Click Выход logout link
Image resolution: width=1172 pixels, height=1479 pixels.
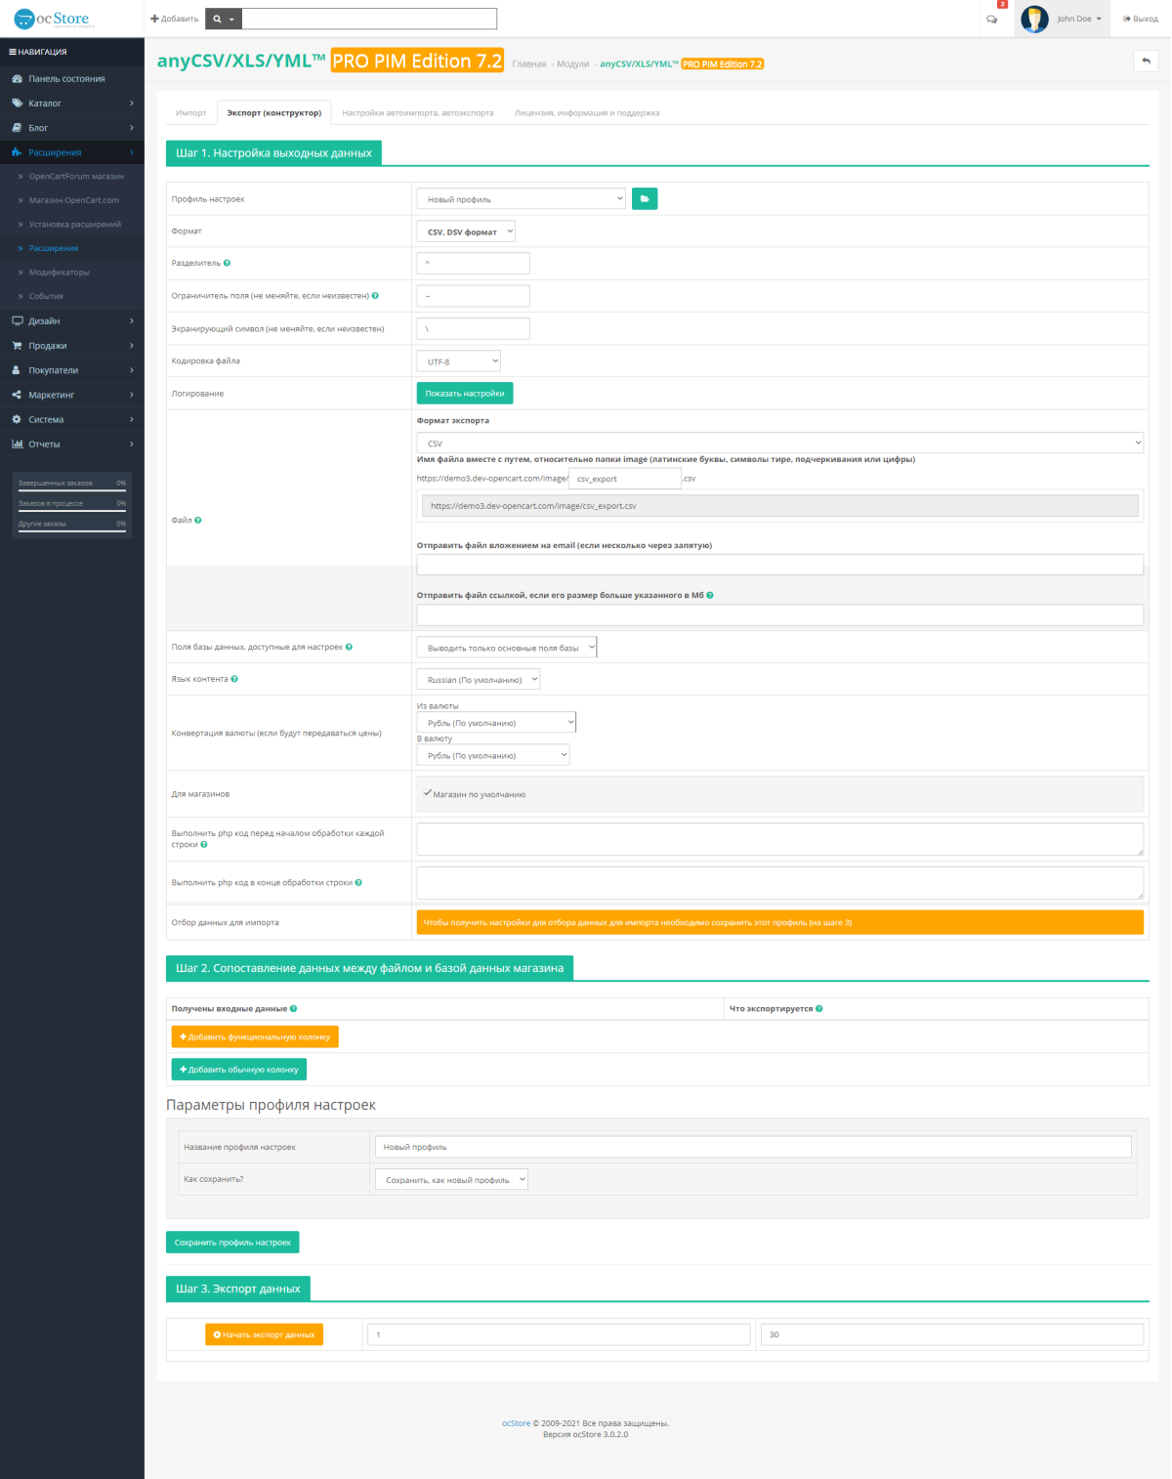[1140, 19]
